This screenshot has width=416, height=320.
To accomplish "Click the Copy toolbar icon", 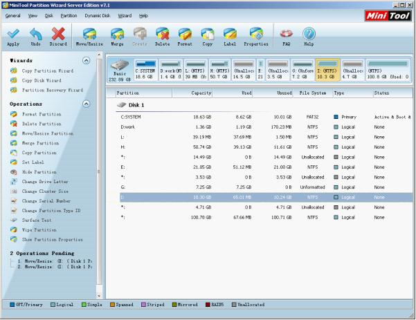I will pos(208,37).
